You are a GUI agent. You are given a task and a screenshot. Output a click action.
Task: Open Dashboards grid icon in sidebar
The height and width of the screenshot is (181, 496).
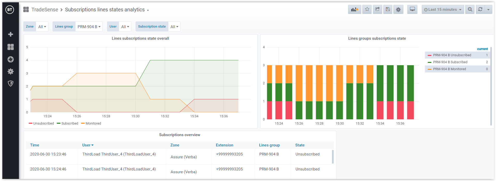[11, 47]
